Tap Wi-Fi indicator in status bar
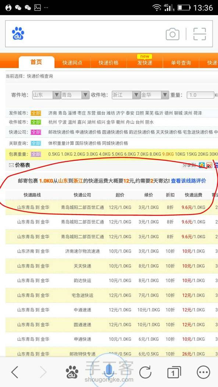Screen dimensions: 218x387 click(157, 8)
